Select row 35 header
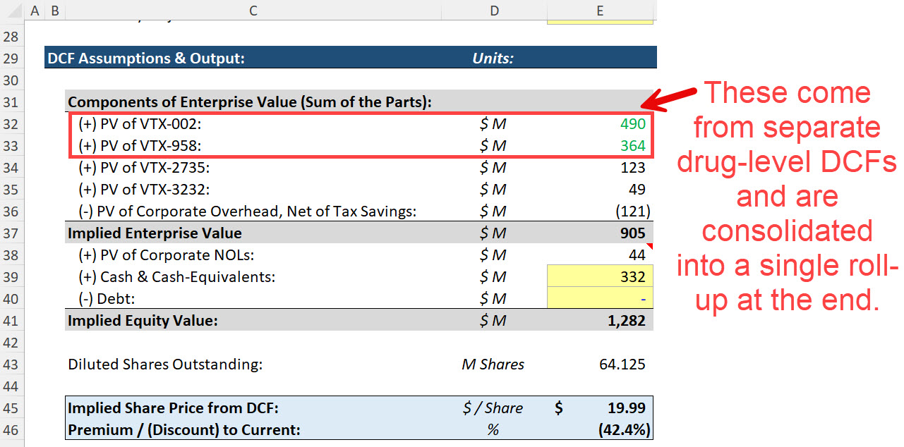 (x=12, y=189)
